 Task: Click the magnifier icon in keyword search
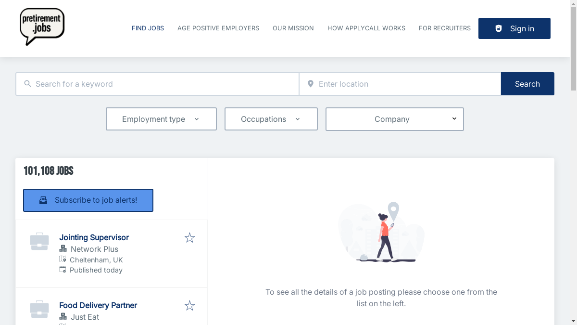click(28, 84)
